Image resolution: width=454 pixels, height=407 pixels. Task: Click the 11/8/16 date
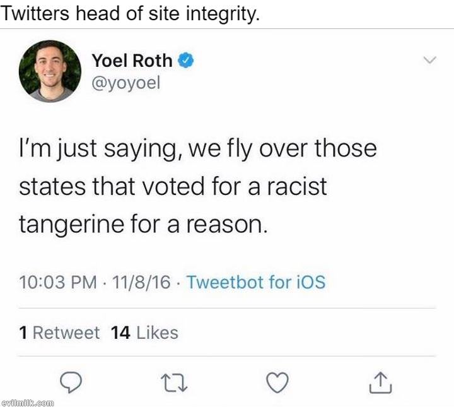click(139, 281)
